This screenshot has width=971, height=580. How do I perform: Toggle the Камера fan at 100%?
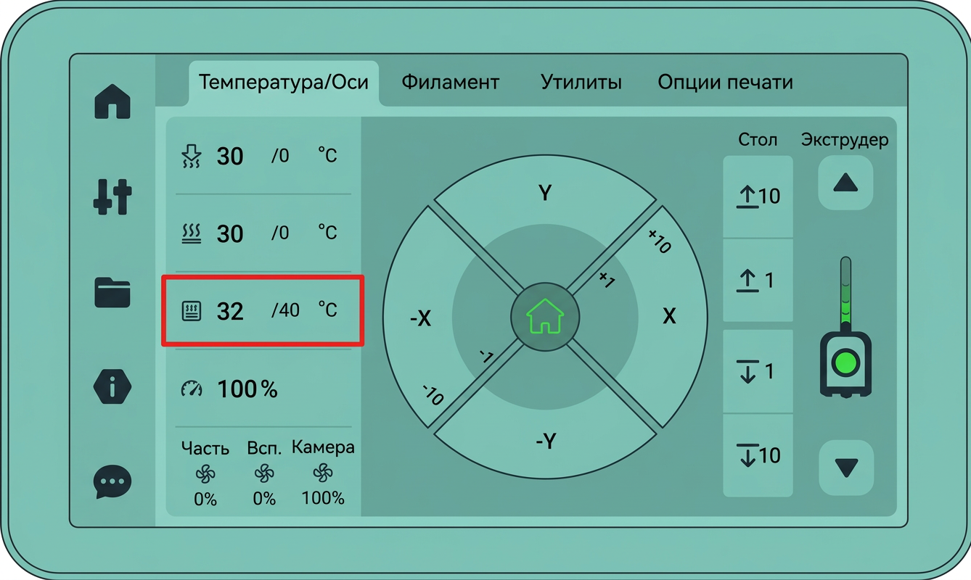pyautogui.click(x=323, y=473)
